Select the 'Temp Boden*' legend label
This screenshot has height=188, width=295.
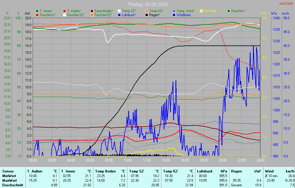point(104,11)
